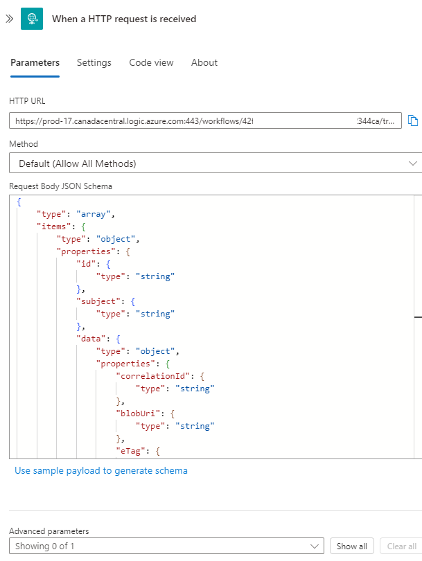Click the Show all button
This screenshot has width=422, height=561.
point(352,546)
